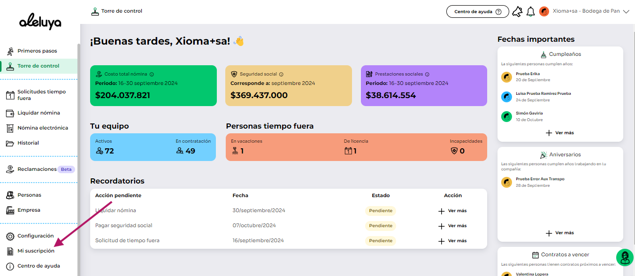Open Primeros pasos in sidebar
The height and width of the screenshot is (276, 635).
point(37,51)
